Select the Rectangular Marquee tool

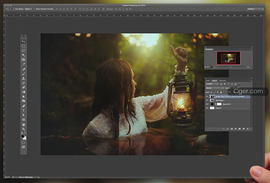[23, 46]
